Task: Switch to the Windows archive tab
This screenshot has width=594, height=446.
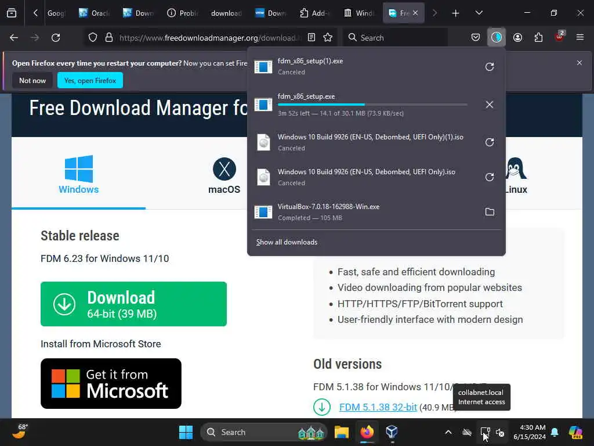Action: pyautogui.click(x=358, y=13)
